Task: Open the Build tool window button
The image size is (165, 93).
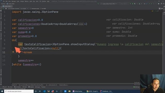Action: point(43,87)
